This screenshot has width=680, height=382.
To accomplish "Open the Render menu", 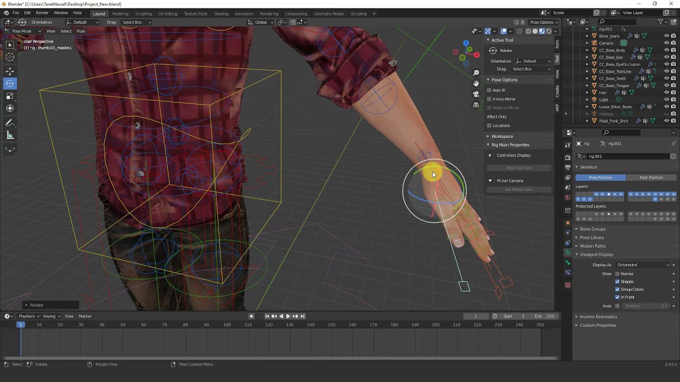I will (x=42, y=13).
